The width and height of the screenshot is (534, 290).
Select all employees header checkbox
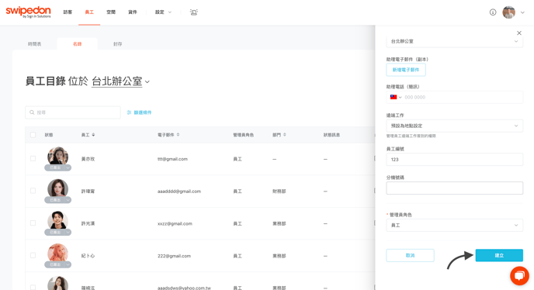(33, 135)
